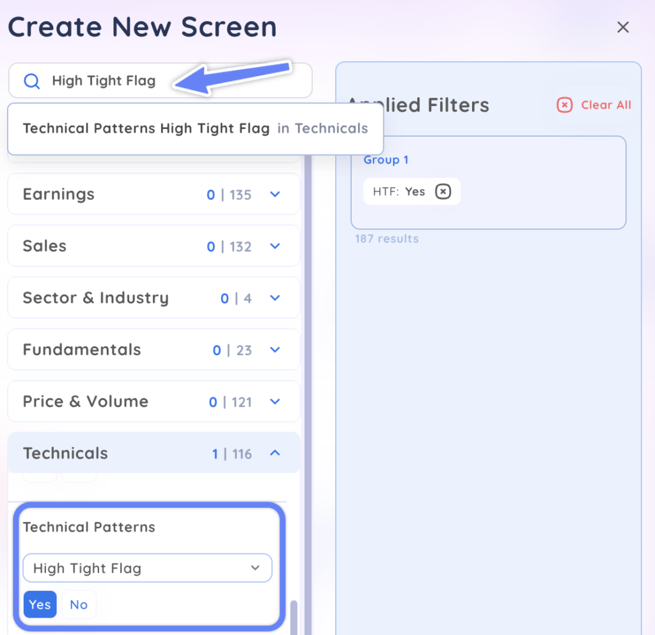Clear all applied filters
Image resolution: width=655 pixels, height=635 pixels.
point(606,105)
